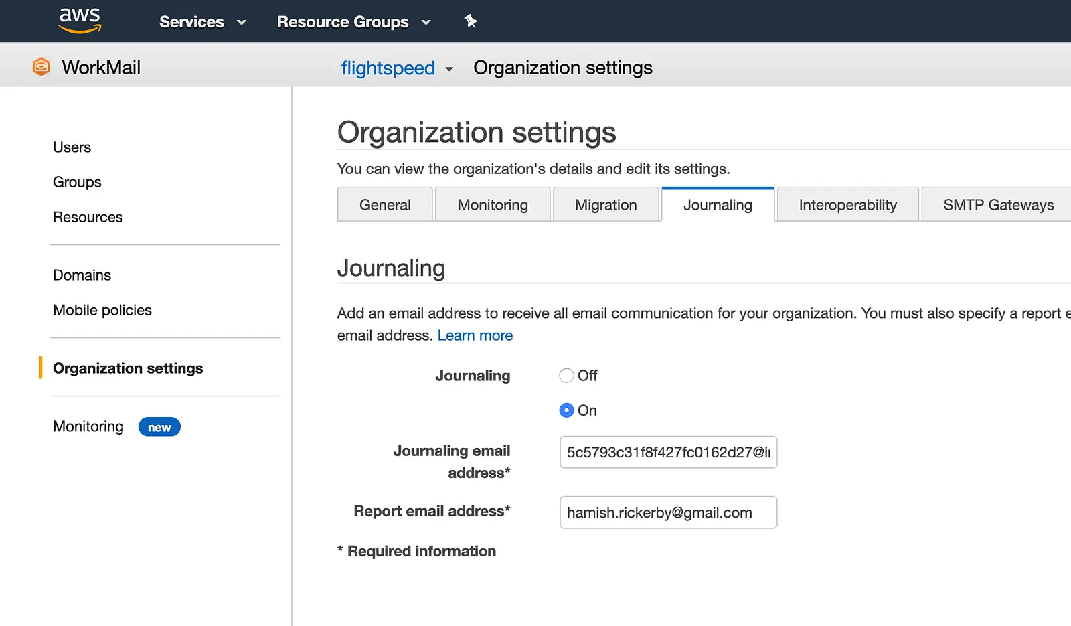The width and height of the screenshot is (1071, 626).
Task: Open the flightspeed organization switcher
Action: click(x=397, y=68)
